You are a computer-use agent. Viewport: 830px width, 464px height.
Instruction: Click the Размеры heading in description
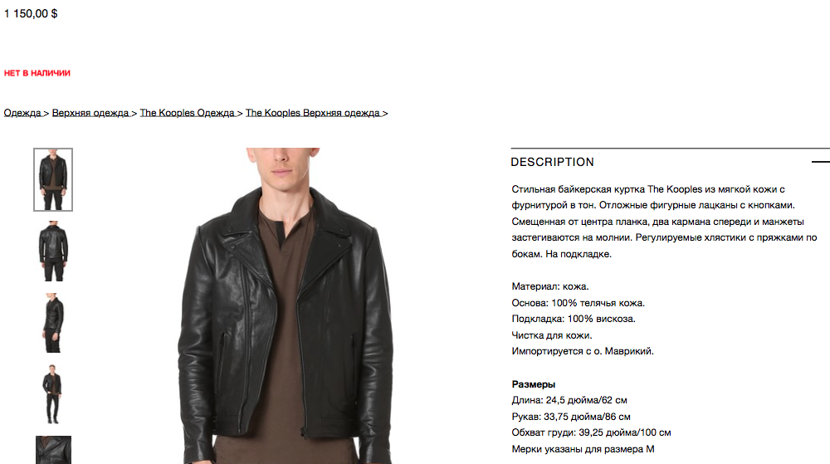pos(533,384)
